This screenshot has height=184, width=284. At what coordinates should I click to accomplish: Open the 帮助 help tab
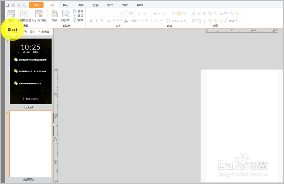[x=140, y=5]
